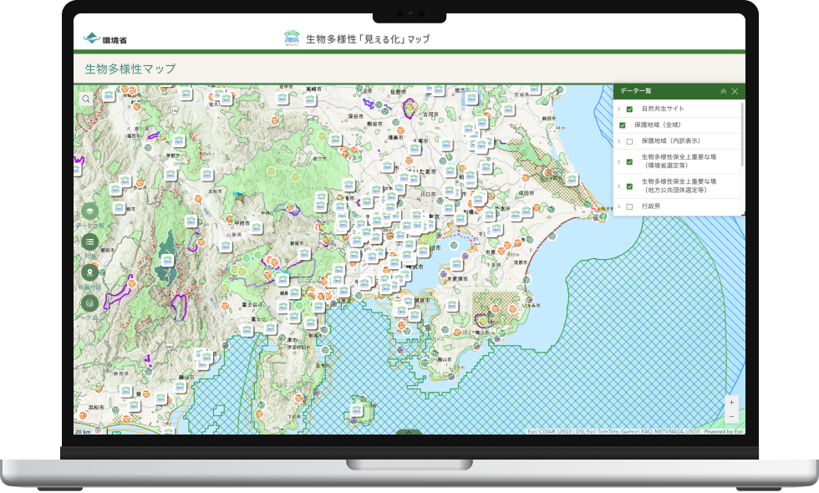
Task: Uncheck the 保護地域（全域） layer checkbox
Action: click(x=623, y=125)
